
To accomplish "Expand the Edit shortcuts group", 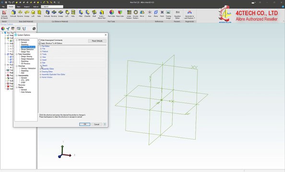I will (41, 63).
